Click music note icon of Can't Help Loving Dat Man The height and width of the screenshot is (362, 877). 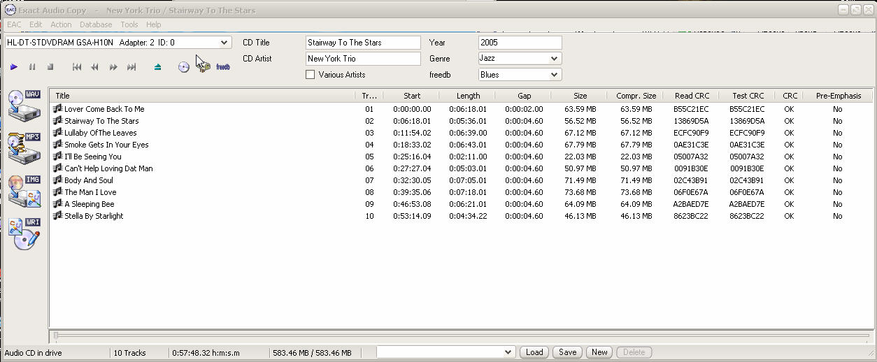point(58,168)
